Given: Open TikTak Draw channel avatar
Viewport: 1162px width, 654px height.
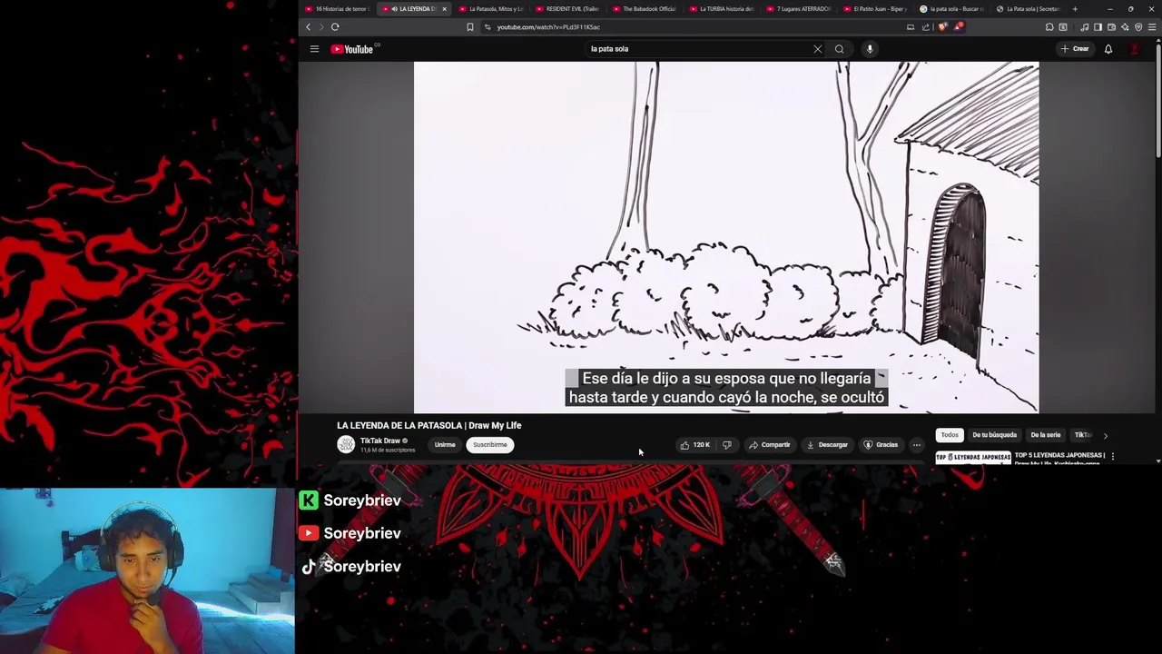Looking at the screenshot, I should pos(346,444).
